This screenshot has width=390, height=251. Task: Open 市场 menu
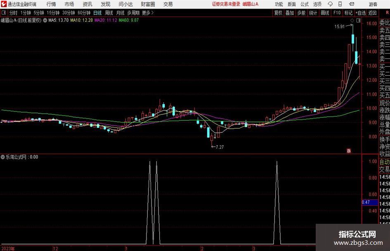click(69, 4)
